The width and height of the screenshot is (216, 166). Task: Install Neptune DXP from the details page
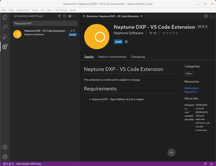point(118,42)
